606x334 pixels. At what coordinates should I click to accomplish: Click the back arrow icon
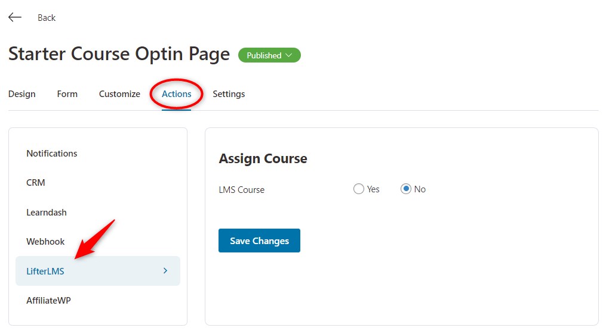point(15,17)
